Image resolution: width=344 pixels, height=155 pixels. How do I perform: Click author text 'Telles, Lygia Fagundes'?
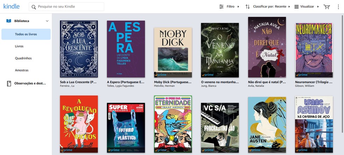click(121, 86)
